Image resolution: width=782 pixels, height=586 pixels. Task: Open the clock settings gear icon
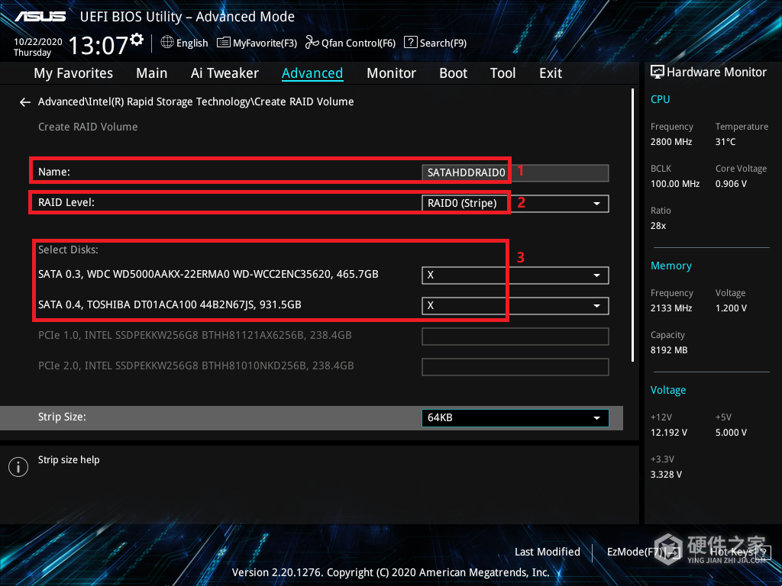(x=137, y=39)
